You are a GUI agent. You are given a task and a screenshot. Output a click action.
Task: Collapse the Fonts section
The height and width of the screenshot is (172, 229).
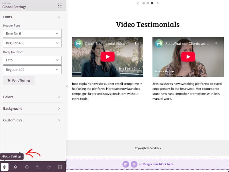(59, 17)
